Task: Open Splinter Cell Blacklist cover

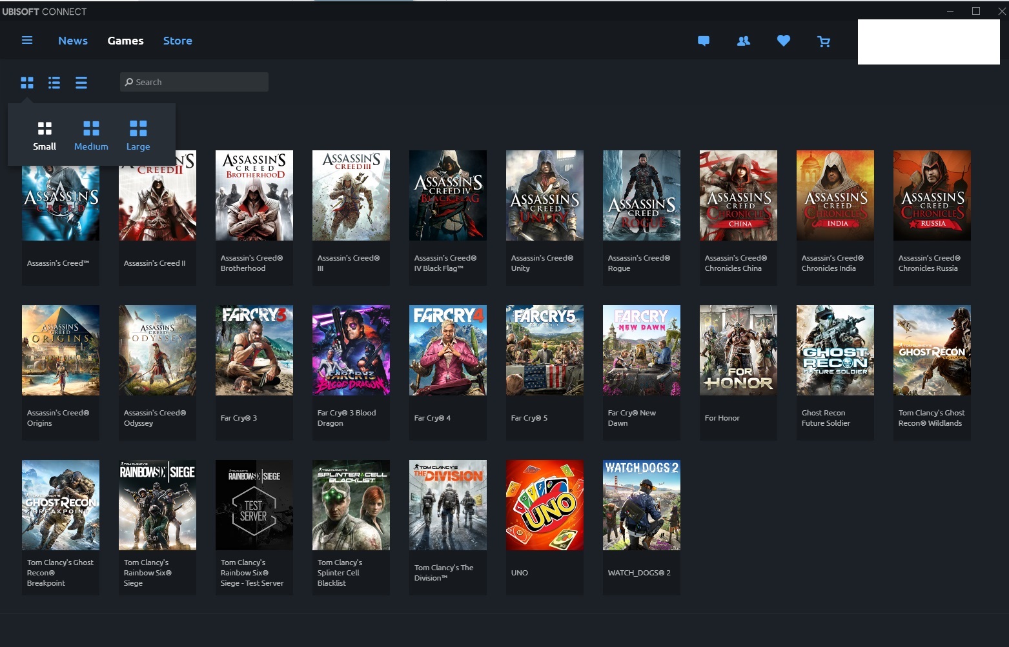Action: pyautogui.click(x=351, y=505)
